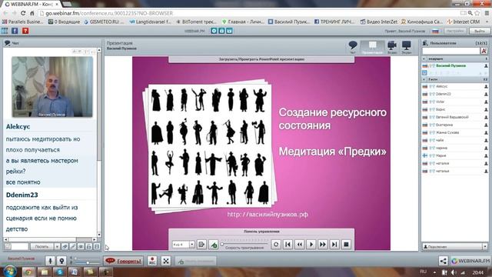The width and height of the screenshot is (492, 277).
Task: Click the Chrome home button
Action: tap(32, 13)
